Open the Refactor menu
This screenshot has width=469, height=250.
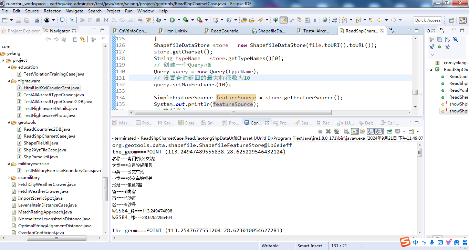coord(52,11)
